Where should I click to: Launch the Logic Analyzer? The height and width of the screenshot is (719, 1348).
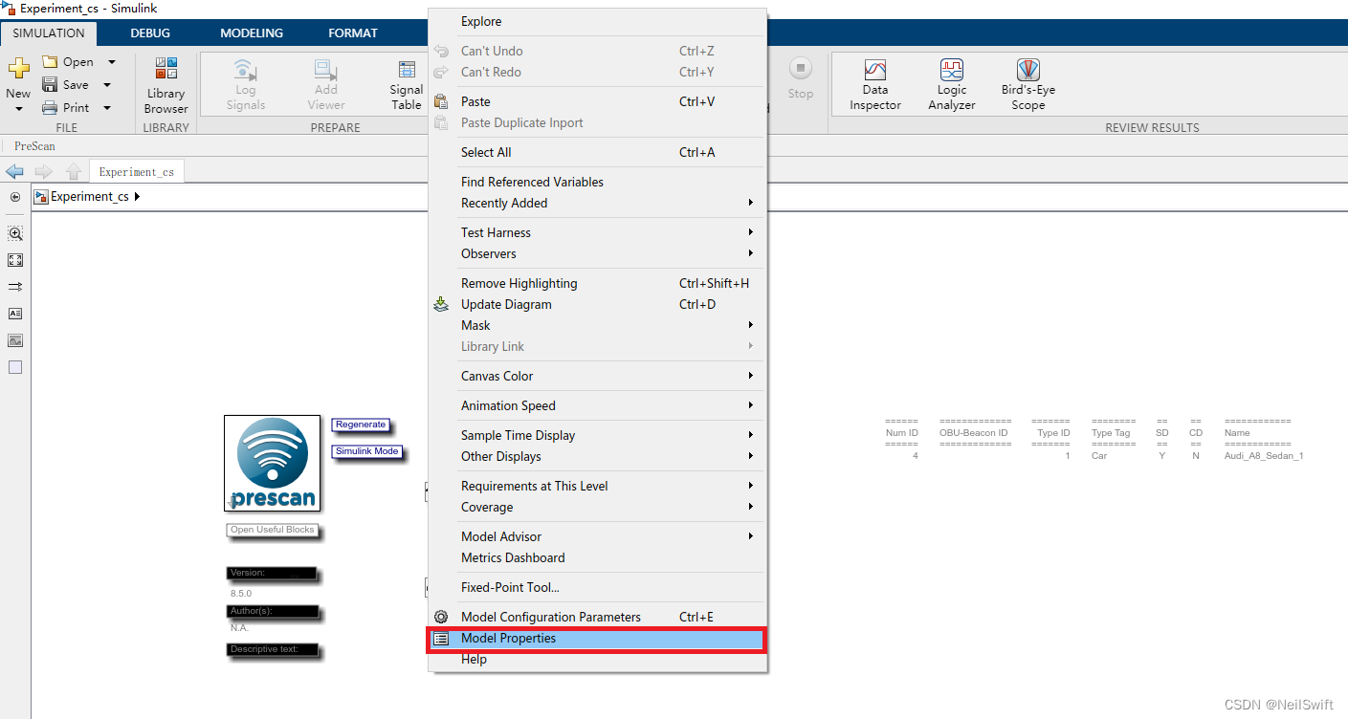click(952, 85)
